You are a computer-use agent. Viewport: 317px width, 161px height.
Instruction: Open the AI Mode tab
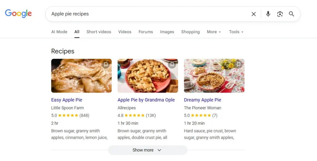coord(59,32)
